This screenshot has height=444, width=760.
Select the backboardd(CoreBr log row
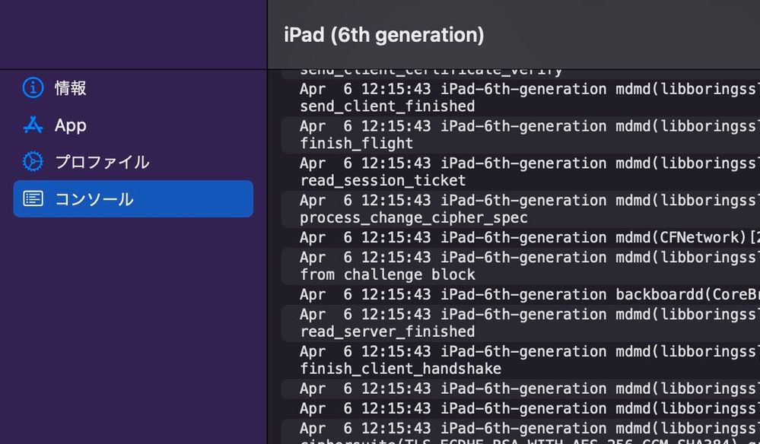pos(520,294)
